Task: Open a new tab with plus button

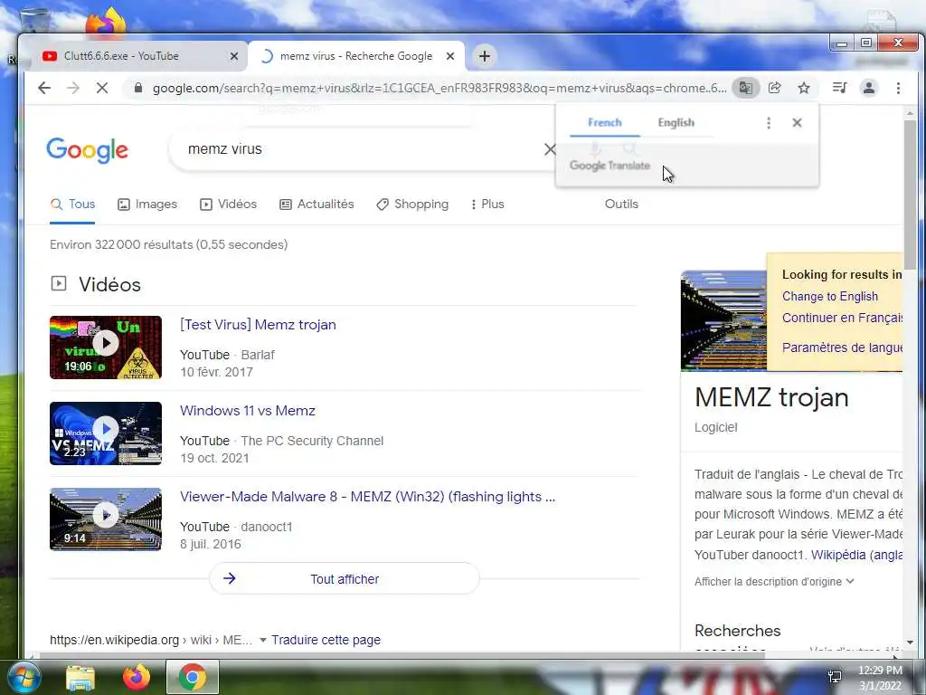Action: point(485,56)
